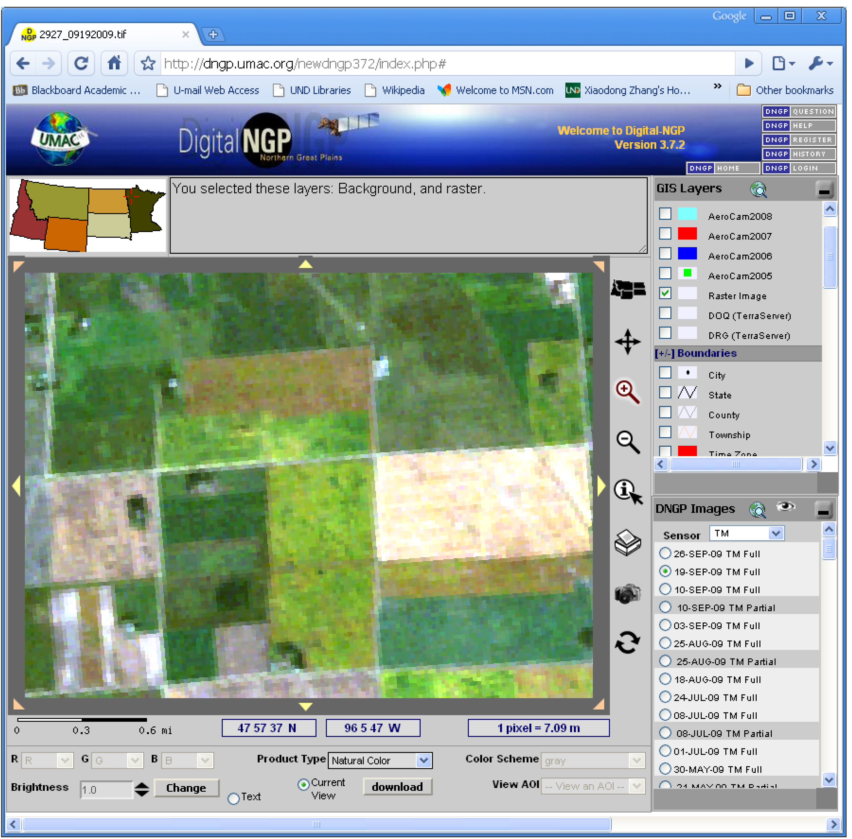Image resolution: width=852 pixels, height=839 pixels.
Task: Open the DNGP History menu item
Action: pyautogui.click(x=799, y=154)
